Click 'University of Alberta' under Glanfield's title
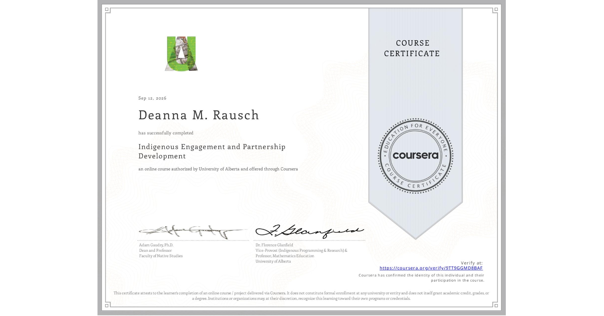Screen dimensions: 604x316 tap(273, 261)
